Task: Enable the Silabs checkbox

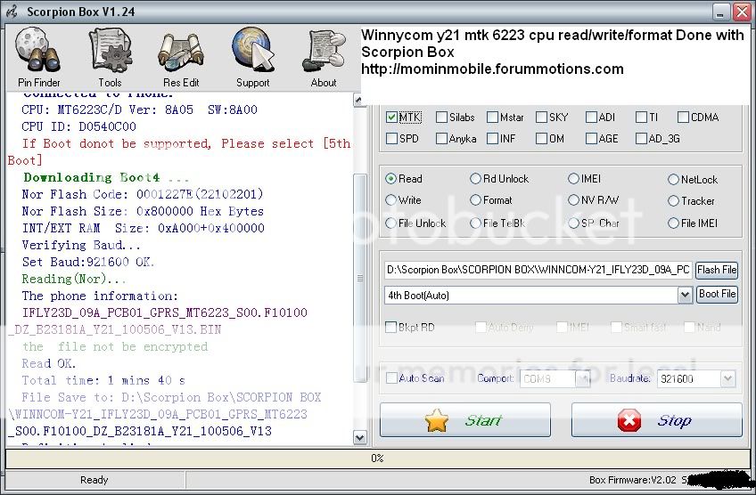Action: coord(441,117)
